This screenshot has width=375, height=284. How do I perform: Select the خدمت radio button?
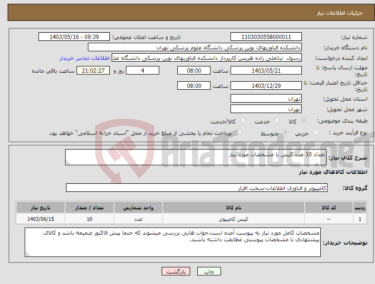pos(277,121)
